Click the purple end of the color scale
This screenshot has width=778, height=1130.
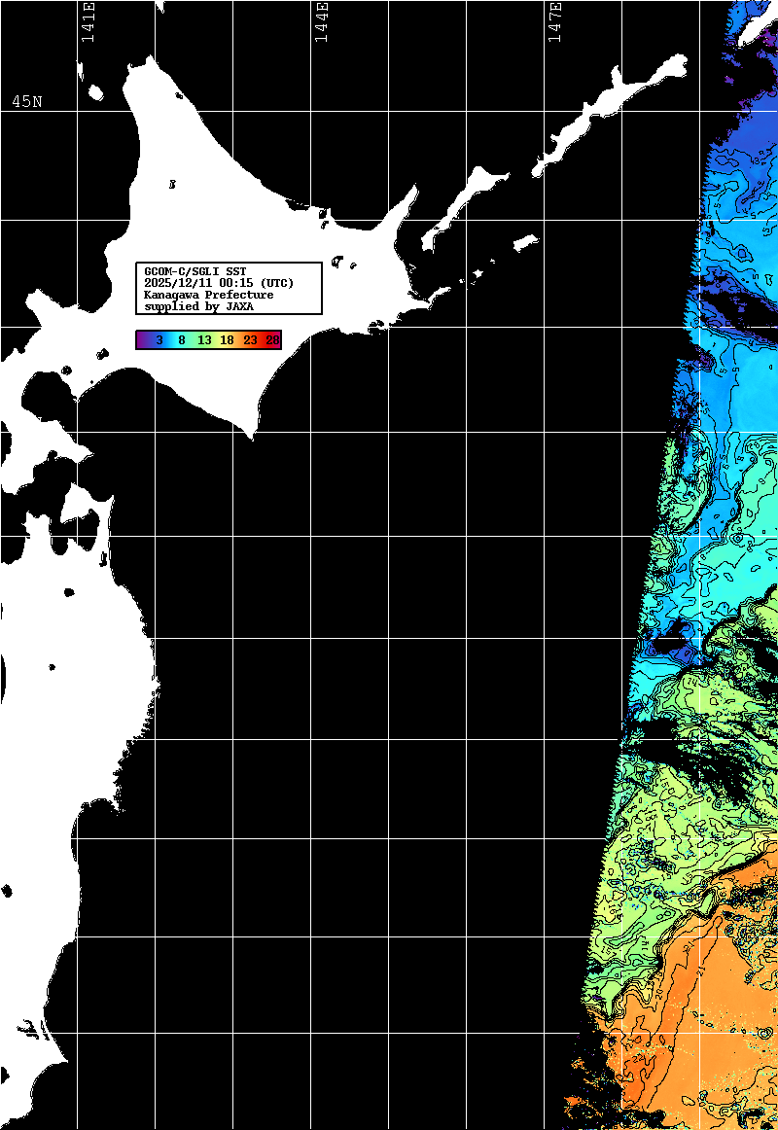click(x=142, y=340)
